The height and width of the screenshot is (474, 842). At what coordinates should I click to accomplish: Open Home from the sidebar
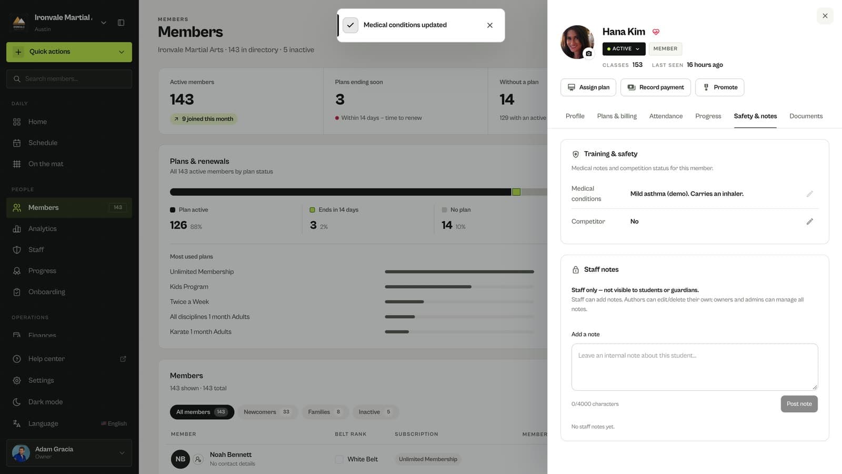[69, 122]
